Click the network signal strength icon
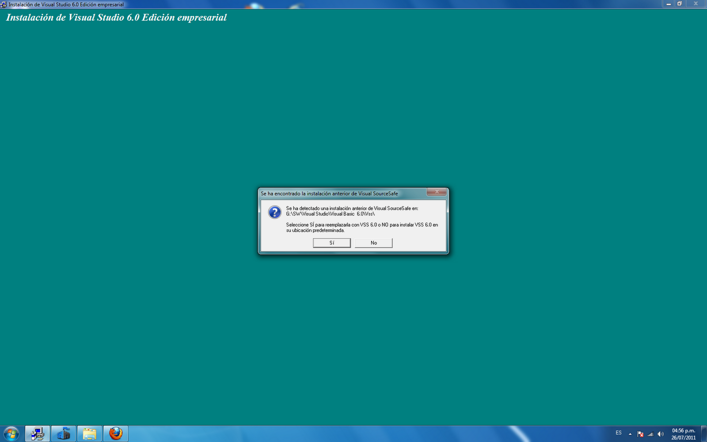Screen dimensions: 707x442 point(650,434)
